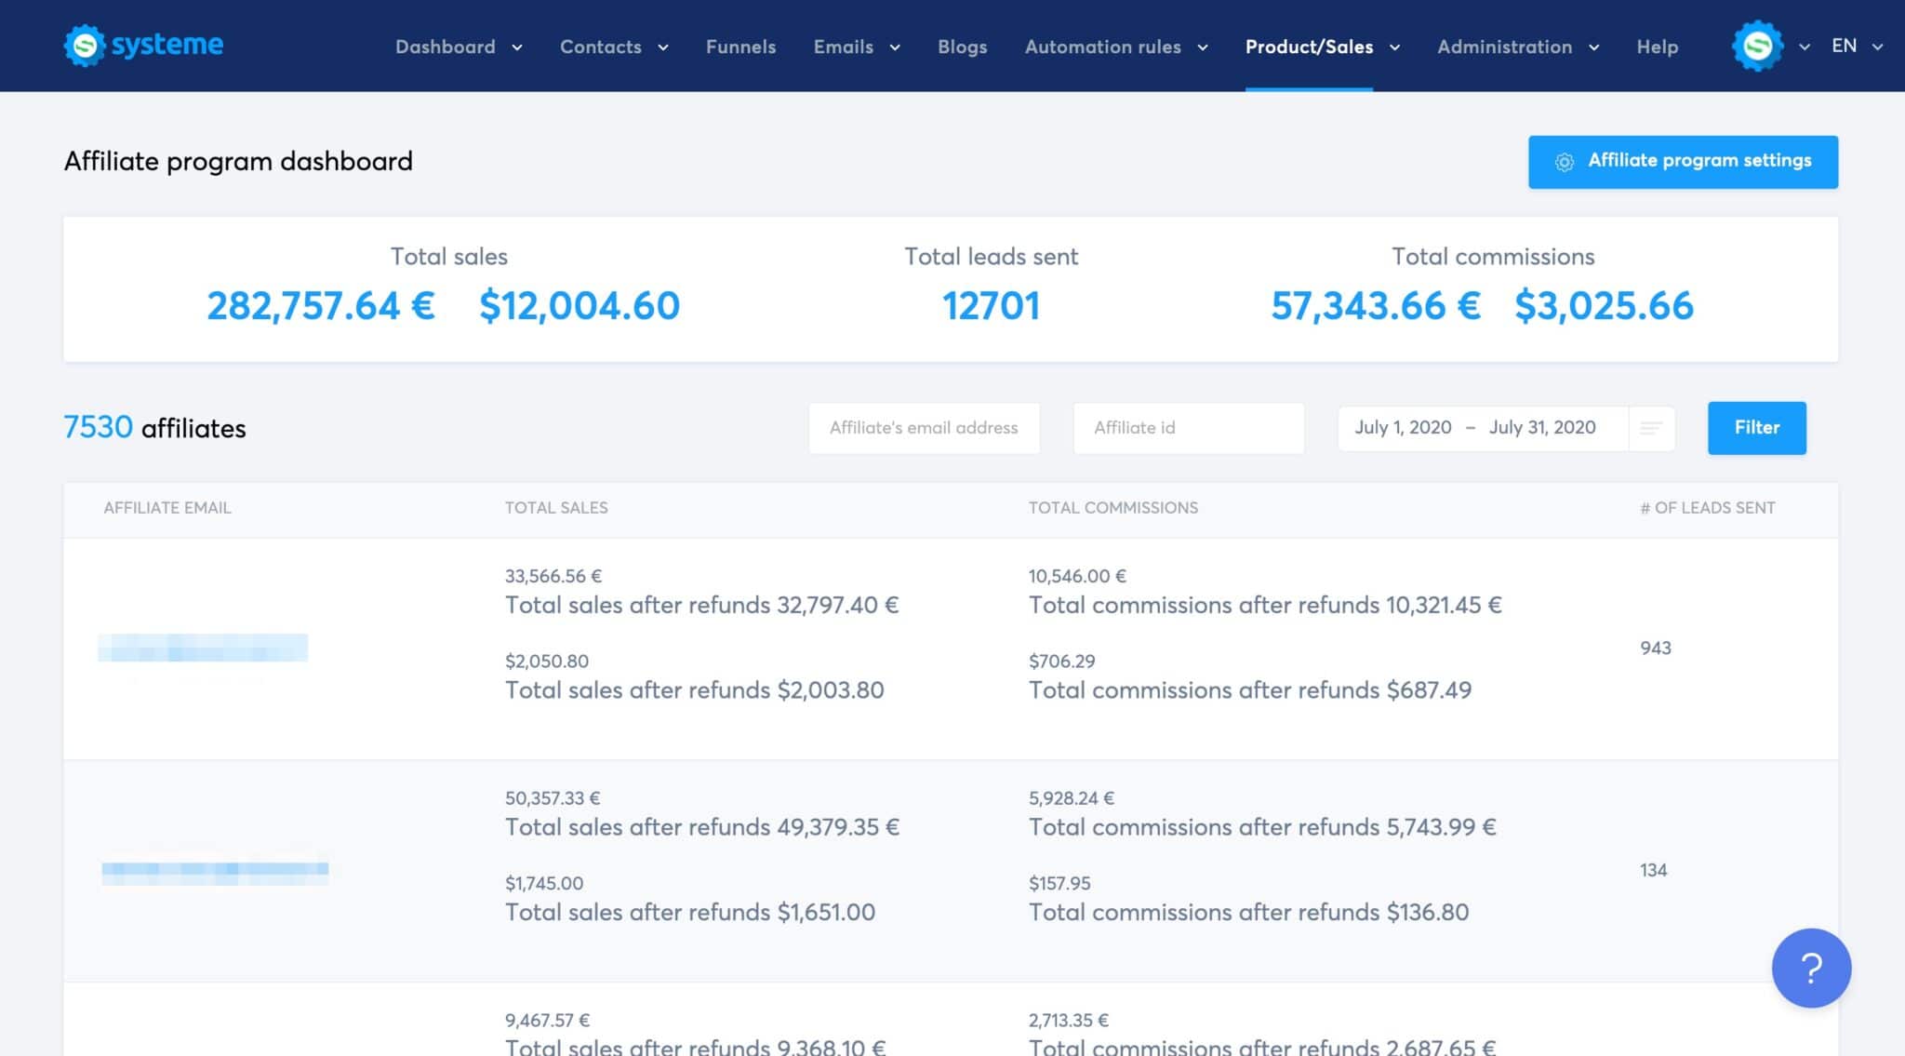Click the 33,566.56 € sales value
1905x1056 pixels.
tap(553, 576)
